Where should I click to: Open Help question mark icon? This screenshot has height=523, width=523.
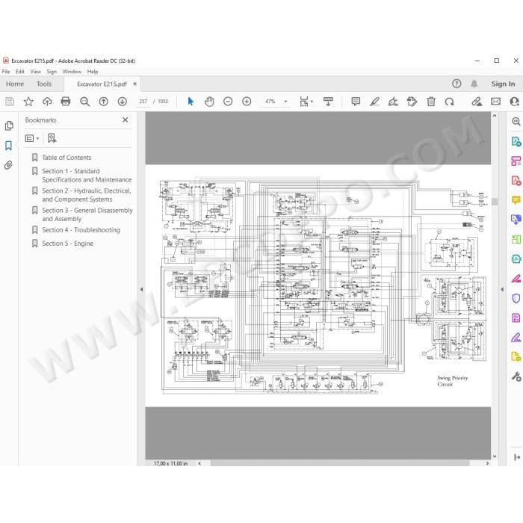[x=457, y=84]
